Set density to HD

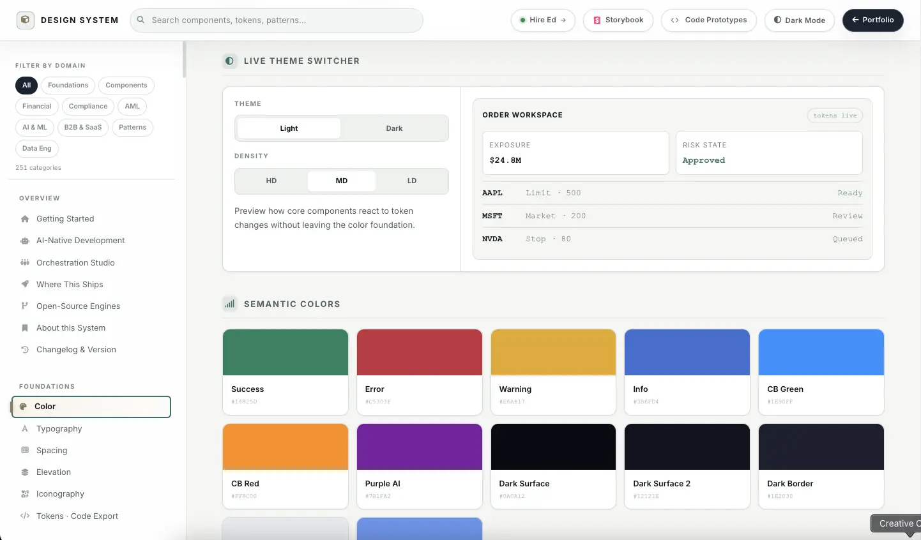[x=271, y=181]
